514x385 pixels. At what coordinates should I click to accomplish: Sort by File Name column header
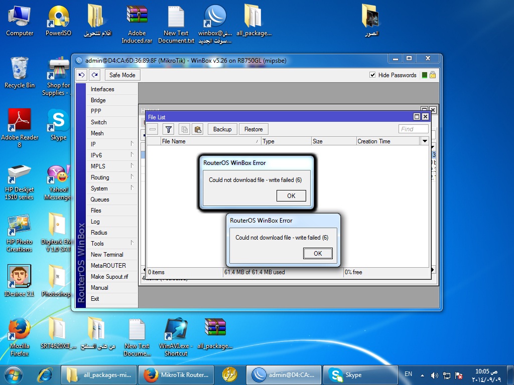tap(210, 141)
